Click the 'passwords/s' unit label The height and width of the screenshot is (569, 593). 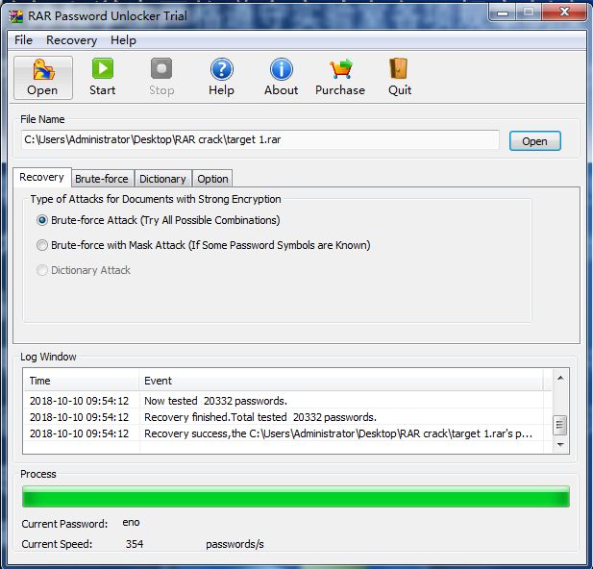pos(235,544)
